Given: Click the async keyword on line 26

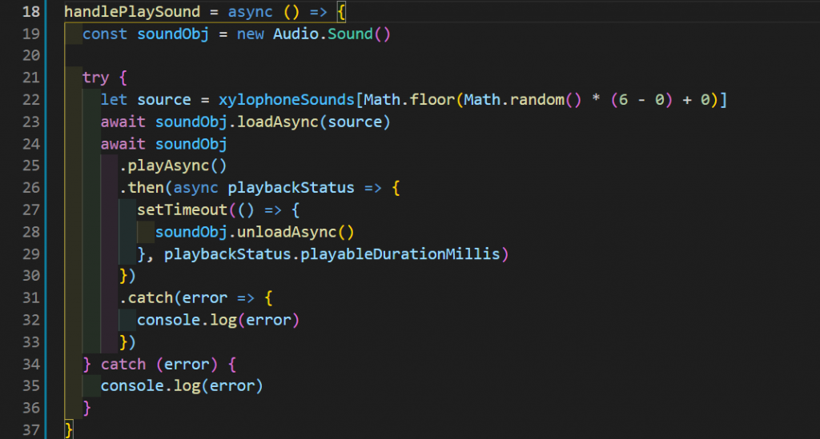Looking at the screenshot, I should pyautogui.click(x=195, y=188).
